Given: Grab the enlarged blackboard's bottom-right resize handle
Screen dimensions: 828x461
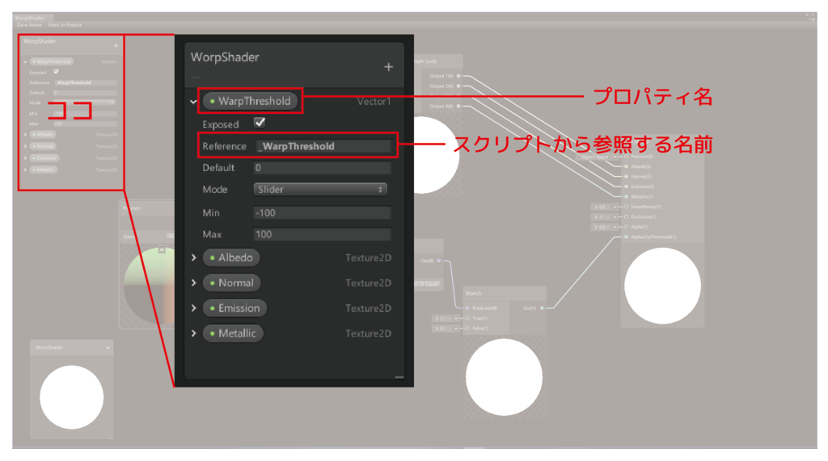Looking at the screenshot, I should click(x=399, y=376).
